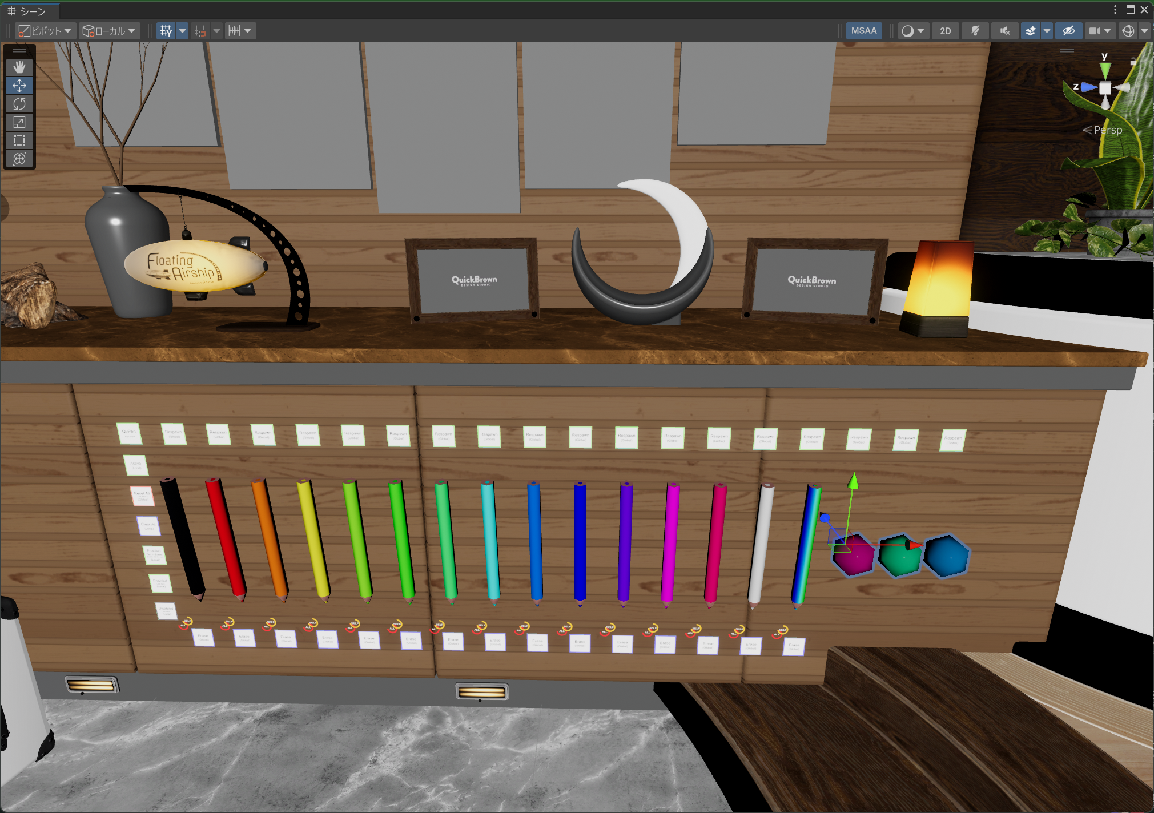Click the Persp projection label

1107,130
